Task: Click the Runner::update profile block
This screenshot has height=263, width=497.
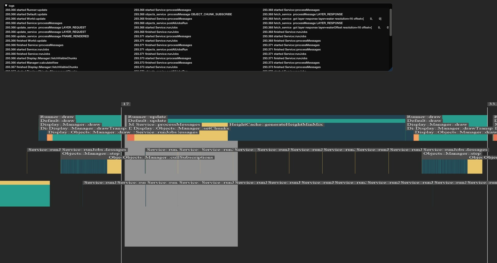Action: click(147, 117)
